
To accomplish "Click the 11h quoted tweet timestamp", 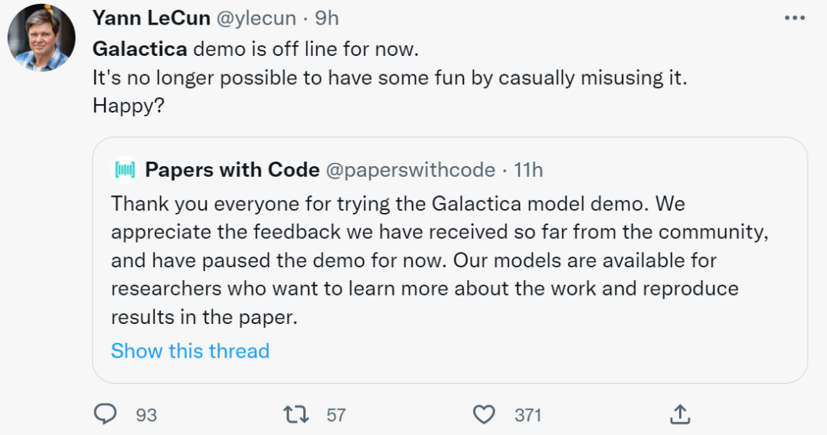I will (528, 170).
